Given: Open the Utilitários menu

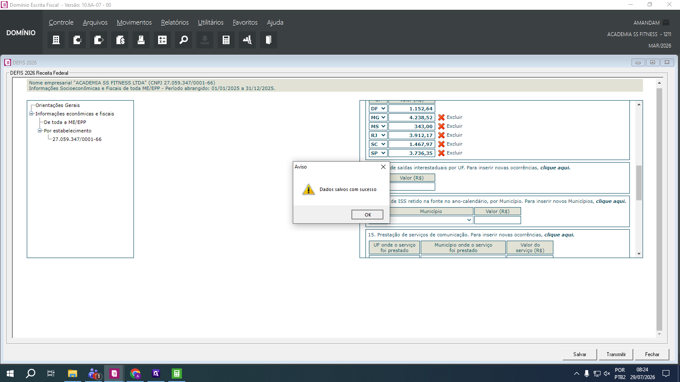Looking at the screenshot, I should click(211, 22).
